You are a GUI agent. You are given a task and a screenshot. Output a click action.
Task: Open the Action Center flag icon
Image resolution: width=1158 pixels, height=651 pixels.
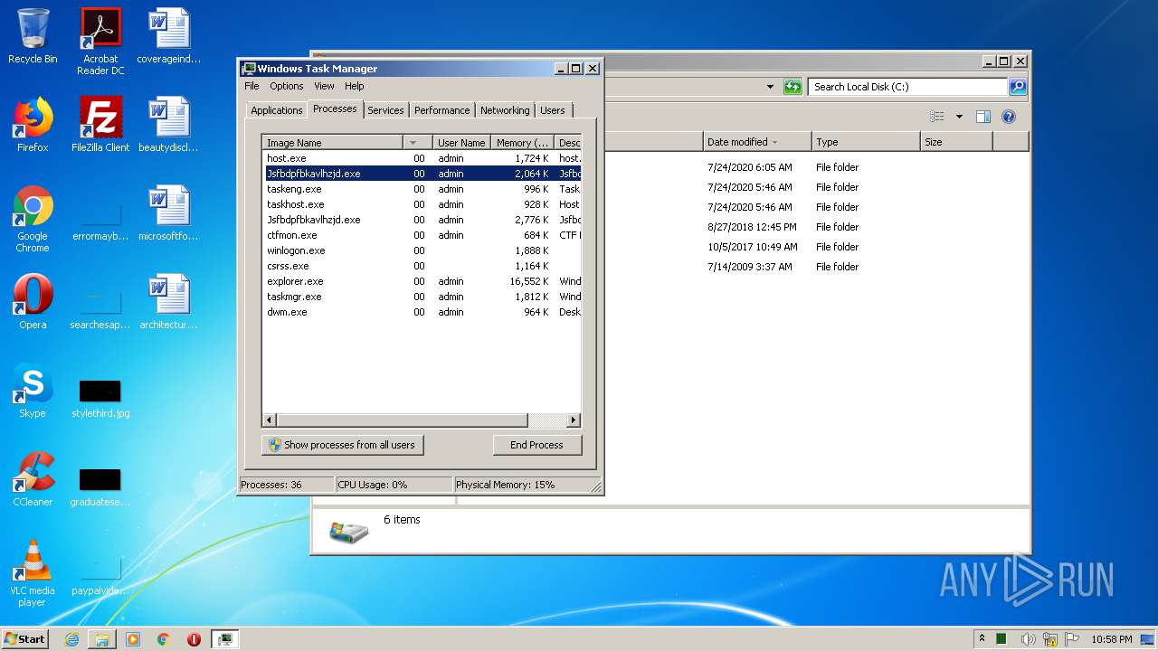pyautogui.click(x=1073, y=639)
